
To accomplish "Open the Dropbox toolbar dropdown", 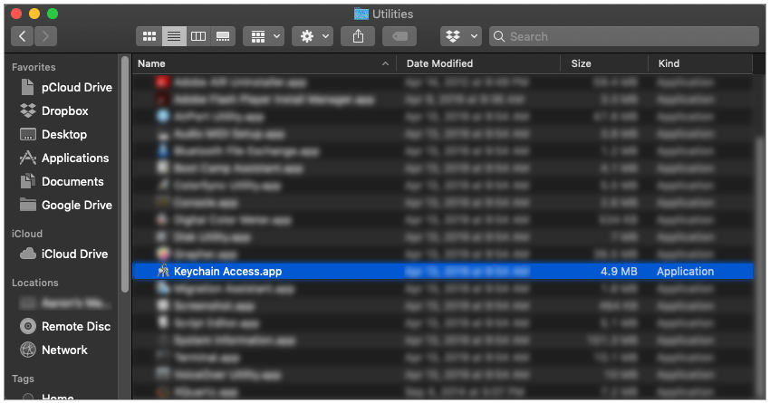I will 461,36.
